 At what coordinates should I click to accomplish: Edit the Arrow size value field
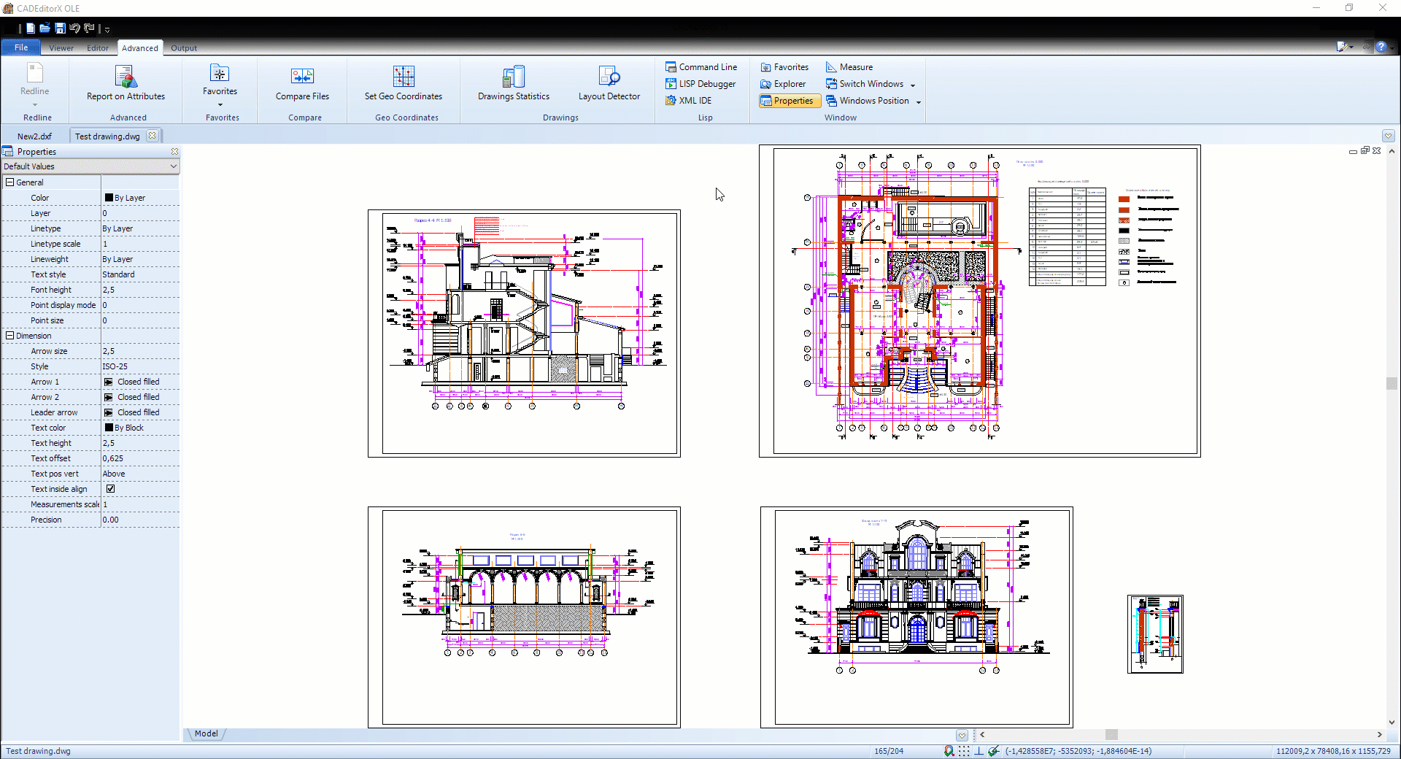140,351
